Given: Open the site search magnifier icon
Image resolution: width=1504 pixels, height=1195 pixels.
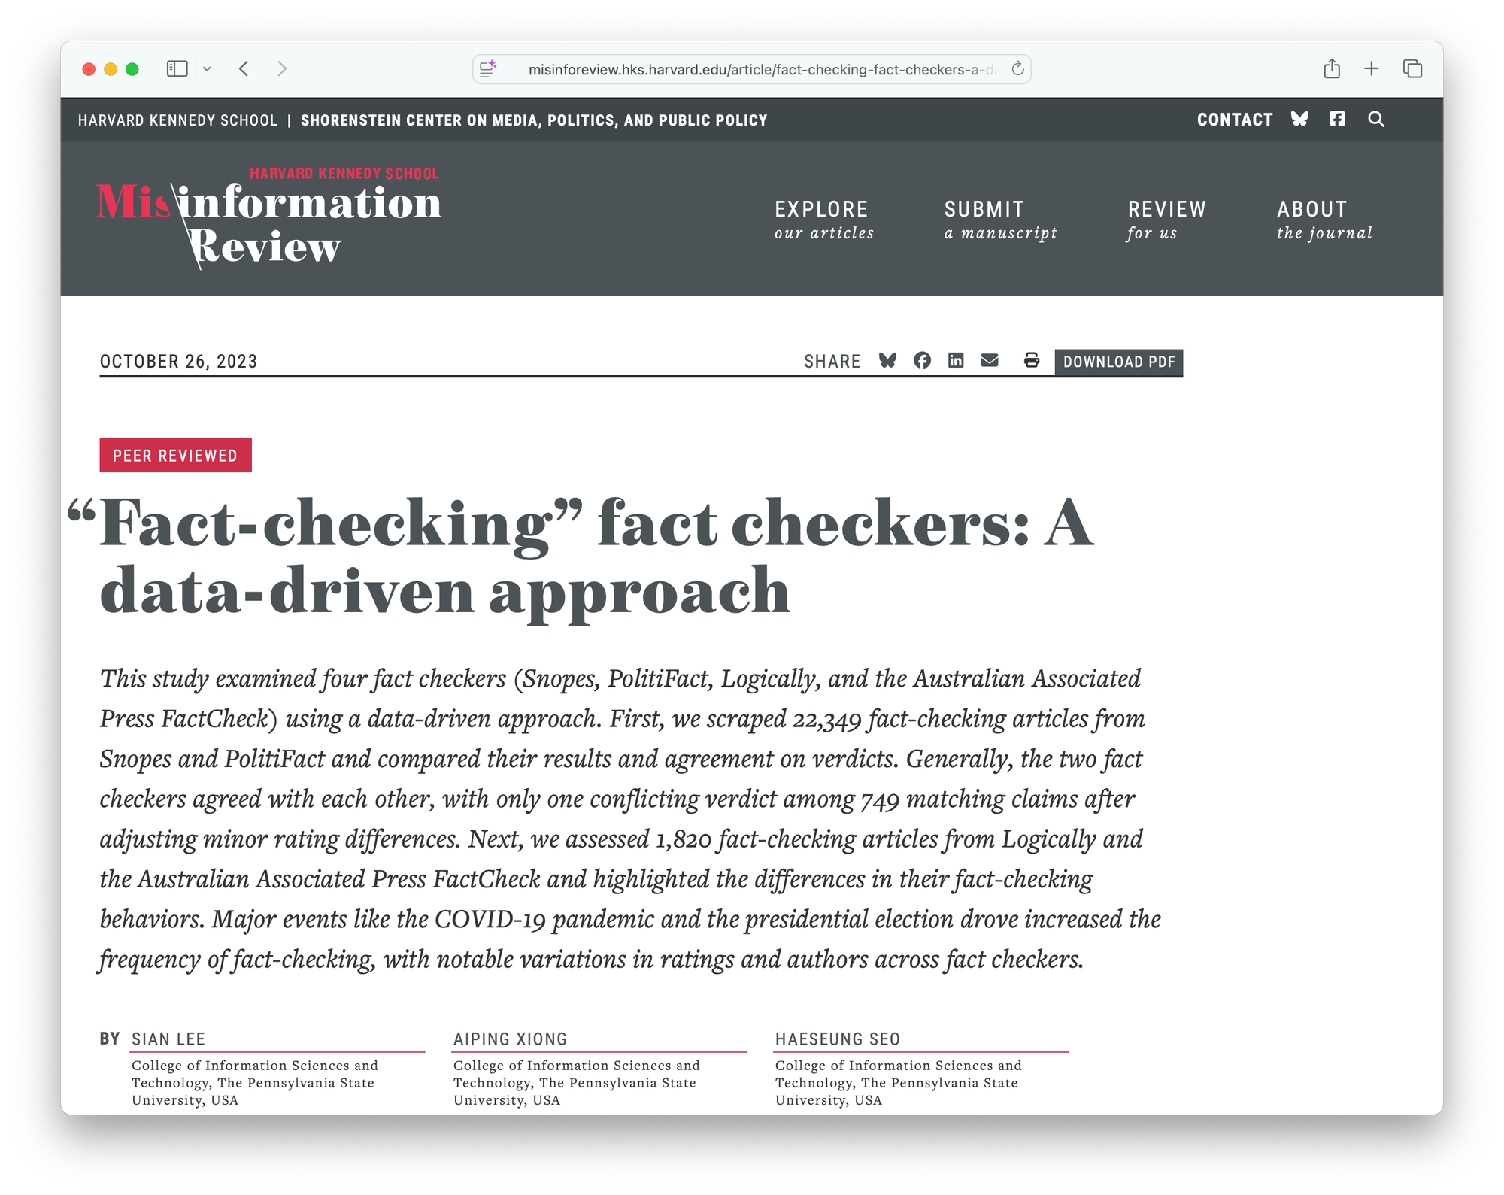Looking at the screenshot, I should [x=1376, y=120].
